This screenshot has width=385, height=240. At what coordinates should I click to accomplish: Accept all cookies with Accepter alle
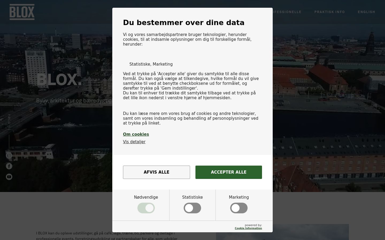click(229, 172)
